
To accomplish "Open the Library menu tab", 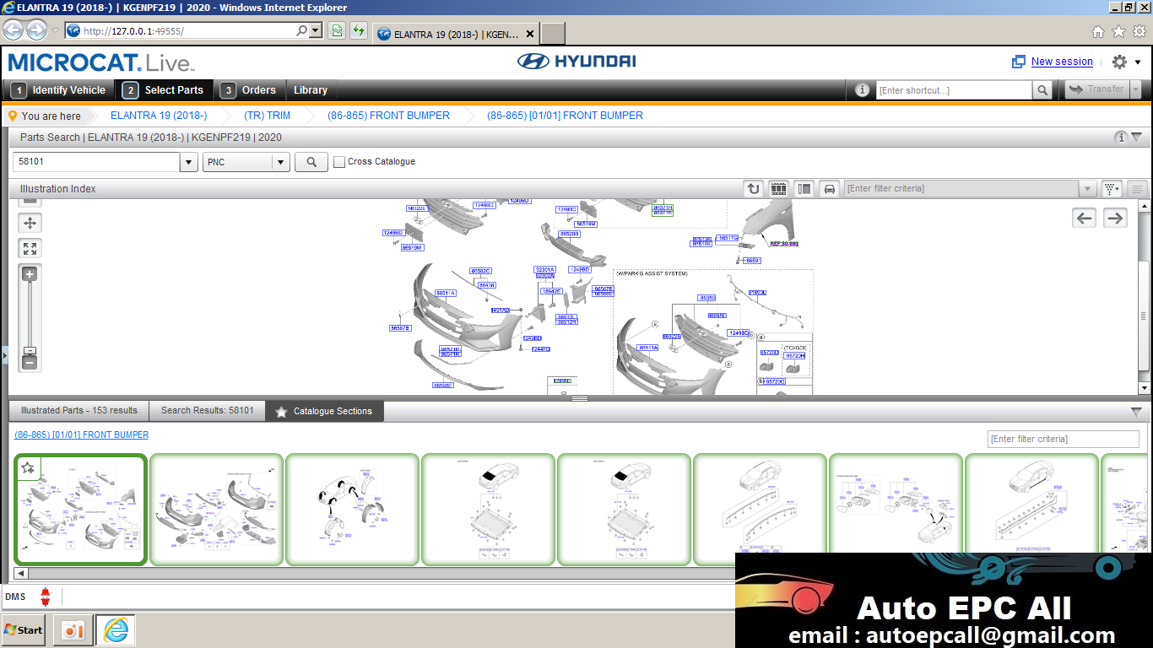I will click(311, 89).
